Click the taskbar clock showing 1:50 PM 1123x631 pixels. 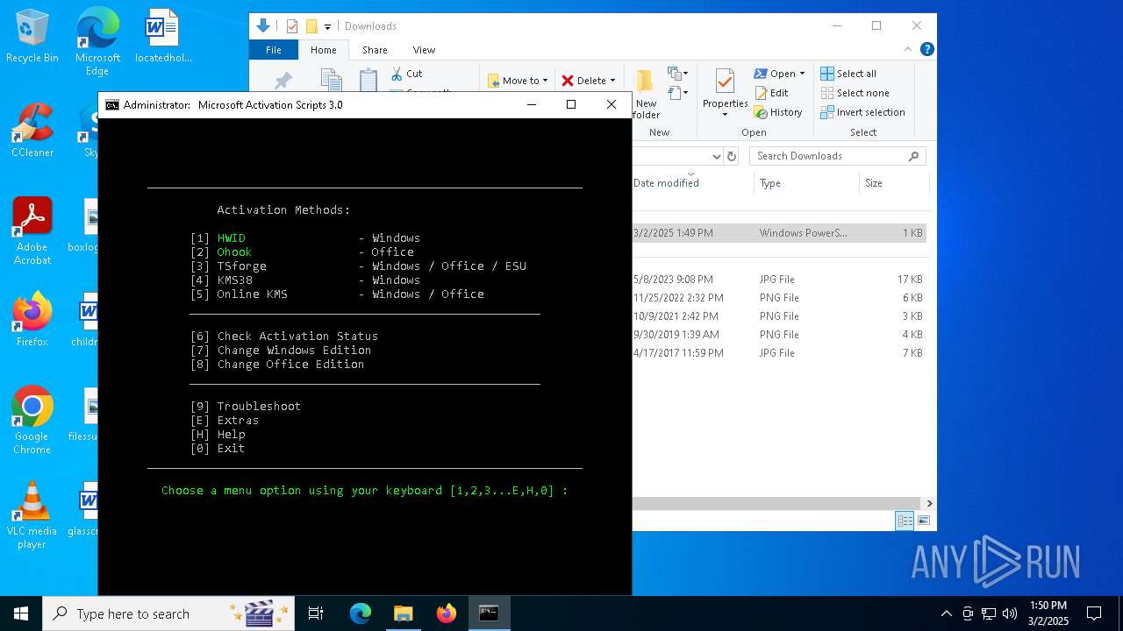[x=1048, y=613]
